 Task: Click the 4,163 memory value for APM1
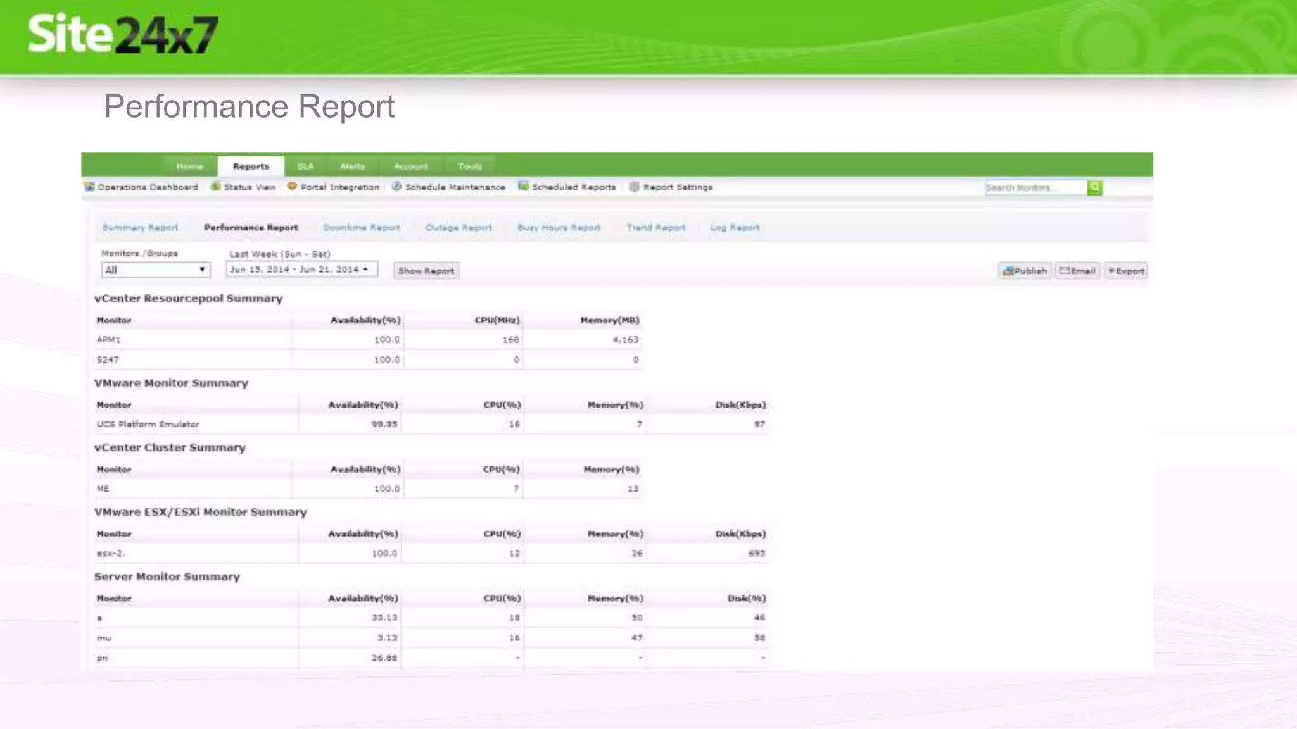[x=626, y=340]
